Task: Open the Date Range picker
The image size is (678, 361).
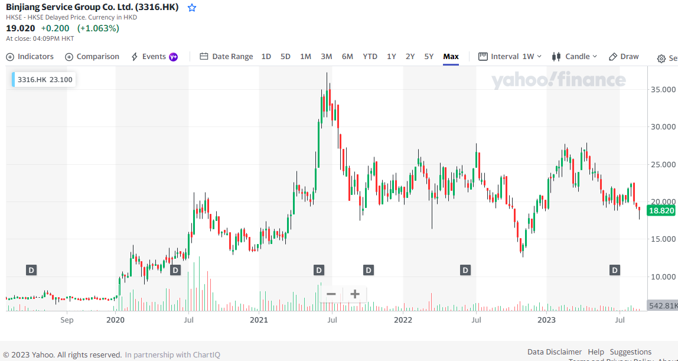Action: (x=227, y=57)
